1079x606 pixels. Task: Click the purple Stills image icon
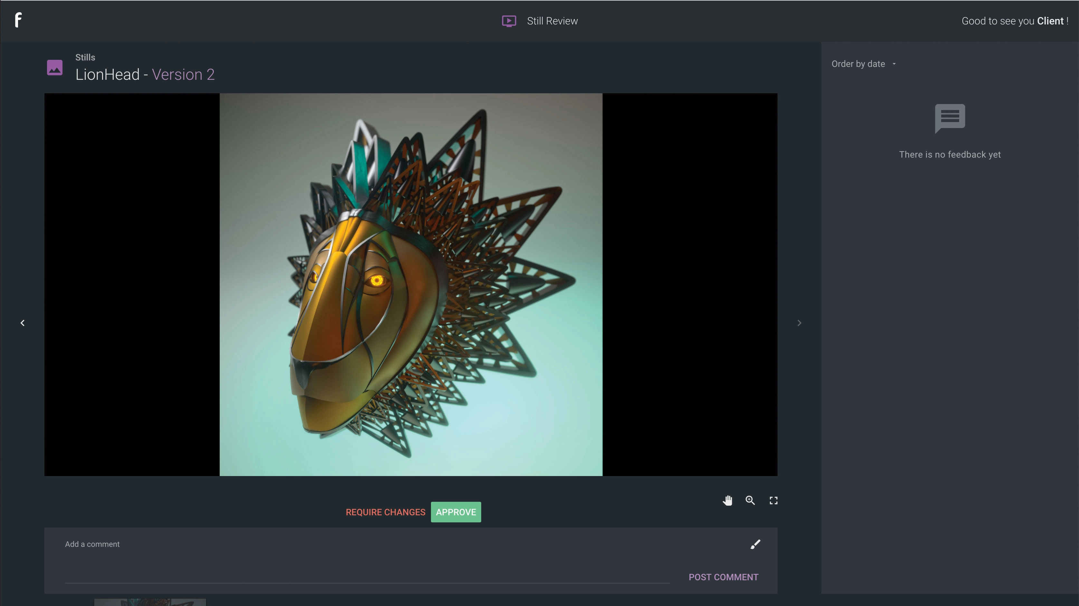[55, 67]
